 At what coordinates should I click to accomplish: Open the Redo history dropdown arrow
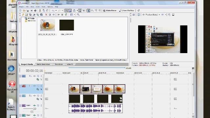(62, 10)
